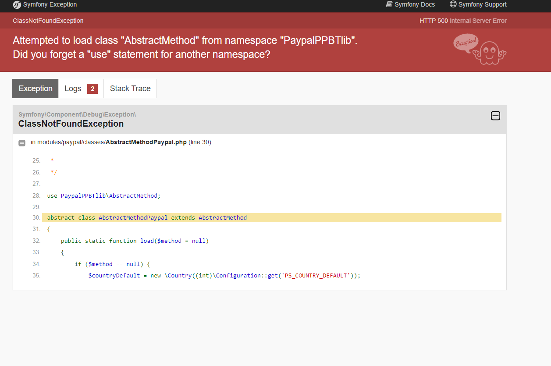Image resolution: width=551 pixels, height=366 pixels.
Task: Click the Symfony Exception title text
Action: [x=50, y=4]
